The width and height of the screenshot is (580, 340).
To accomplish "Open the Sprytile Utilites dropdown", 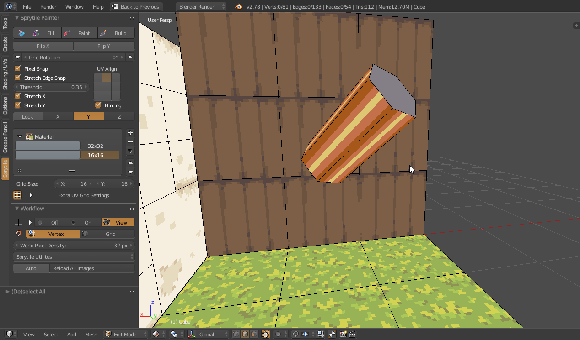I will point(74,257).
